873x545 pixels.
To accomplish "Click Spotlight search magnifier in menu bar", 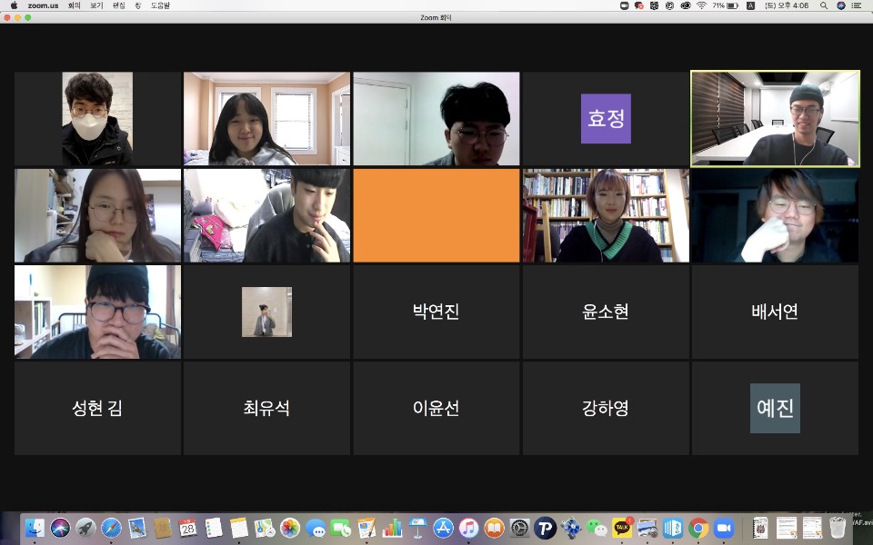I will (824, 5).
